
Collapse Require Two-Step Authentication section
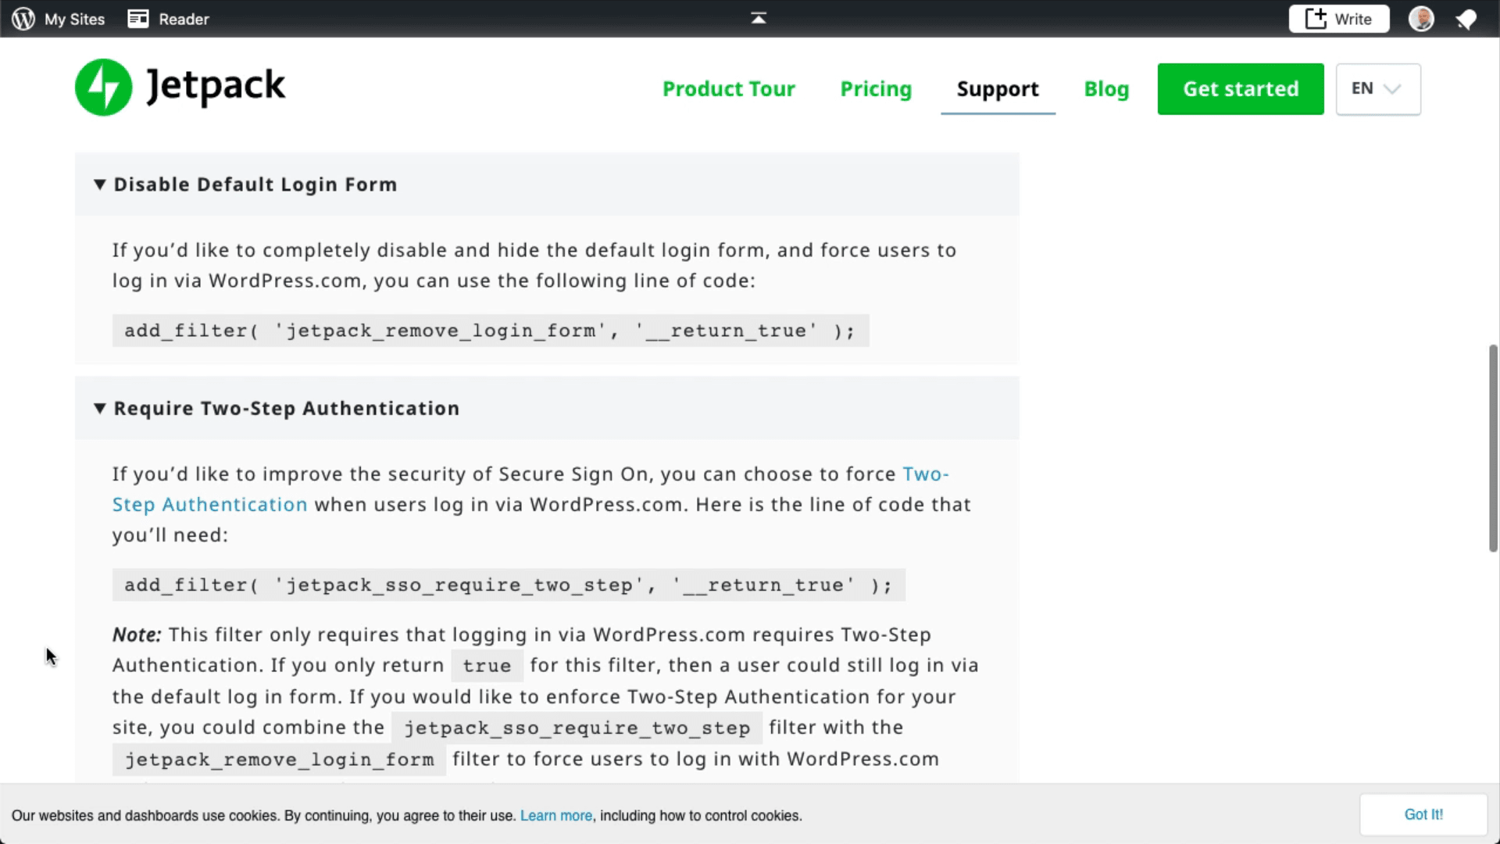(547, 408)
